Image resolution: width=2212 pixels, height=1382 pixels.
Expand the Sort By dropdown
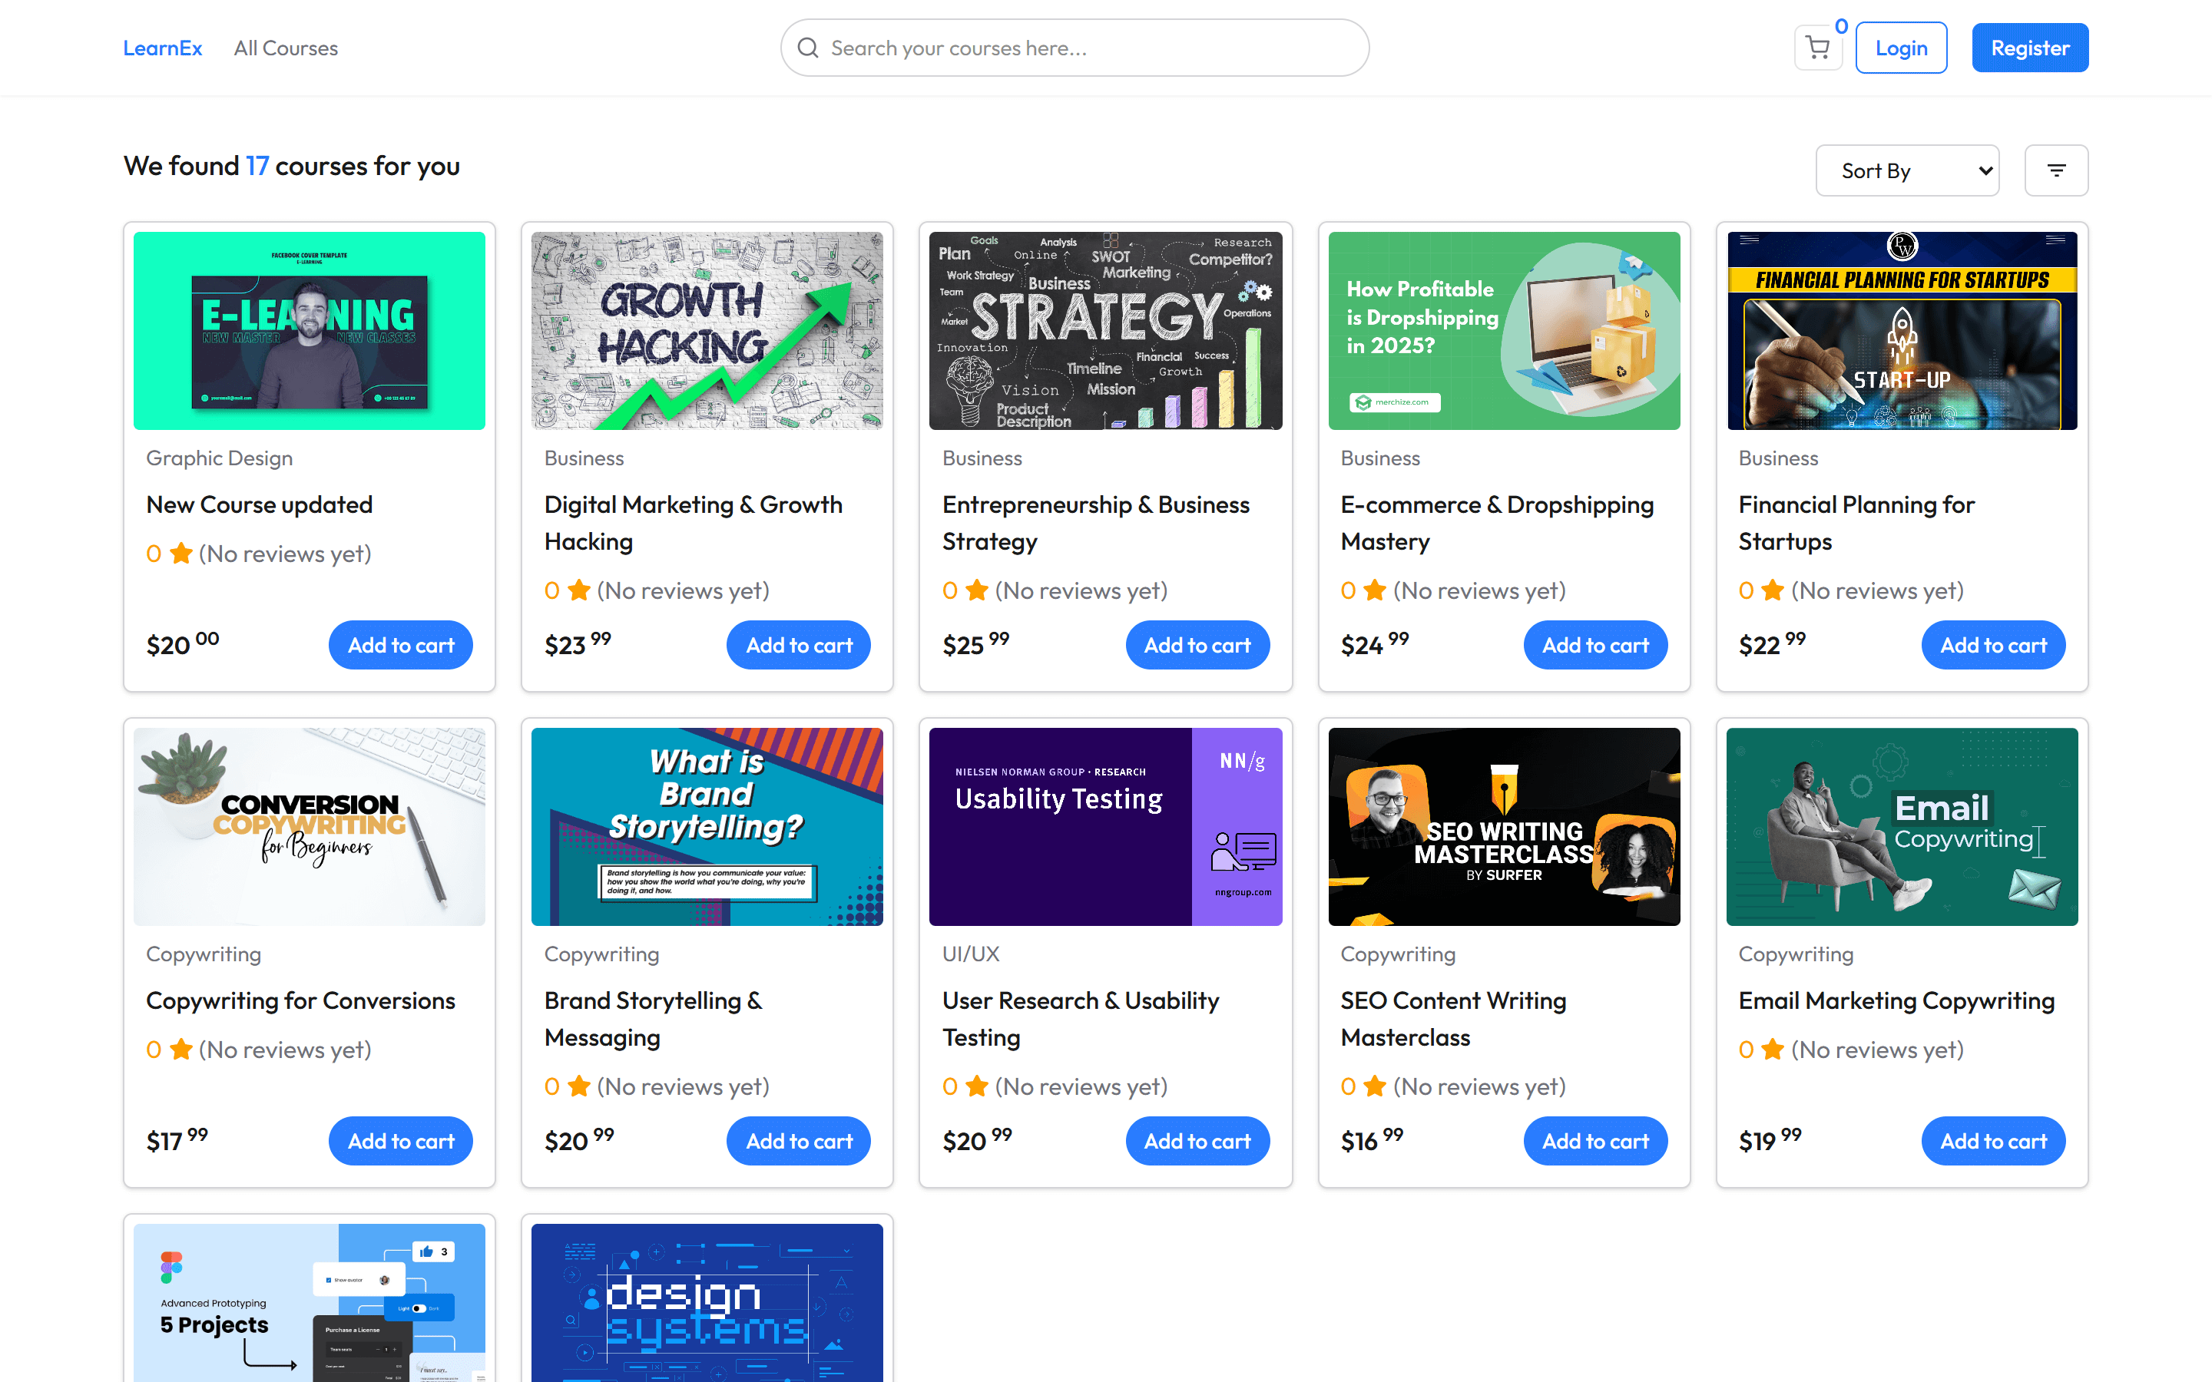(x=1907, y=171)
